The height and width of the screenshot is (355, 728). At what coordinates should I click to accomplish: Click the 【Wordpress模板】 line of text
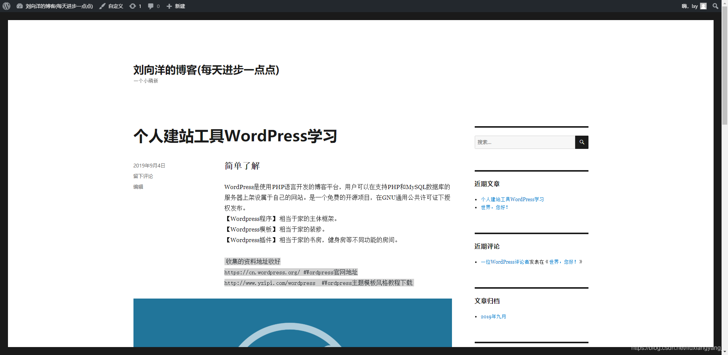pos(275,229)
